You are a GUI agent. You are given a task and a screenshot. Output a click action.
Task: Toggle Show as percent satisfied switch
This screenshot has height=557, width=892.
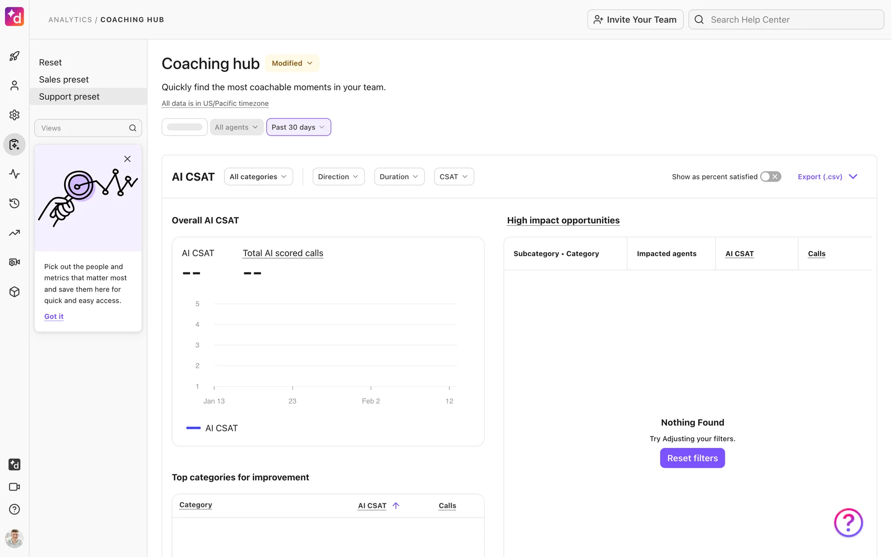click(770, 177)
